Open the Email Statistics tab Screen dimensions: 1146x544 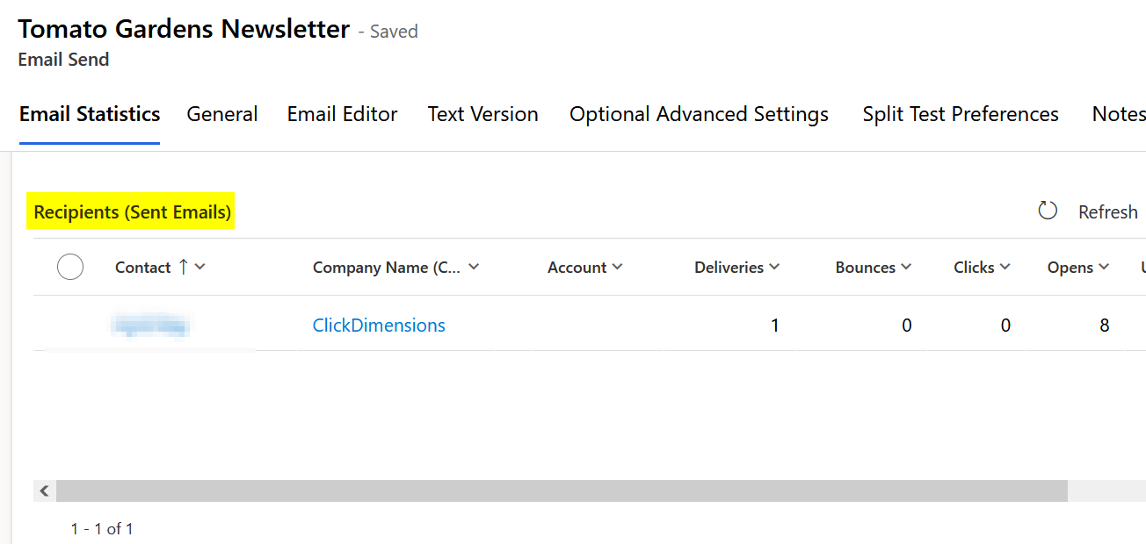click(x=90, y=114)
